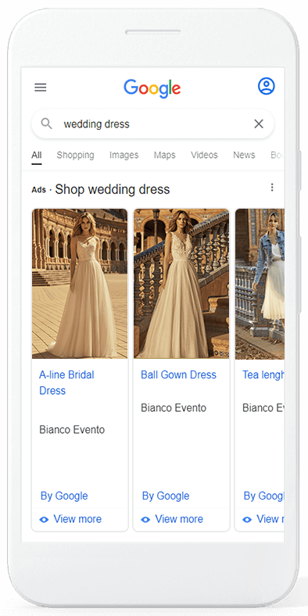Switch to the Shopping tab
This screenshot has height=616, width=308.
coord(75,156)
